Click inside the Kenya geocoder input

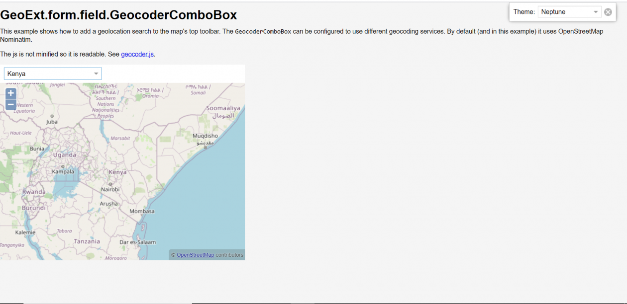click(45, 73)
